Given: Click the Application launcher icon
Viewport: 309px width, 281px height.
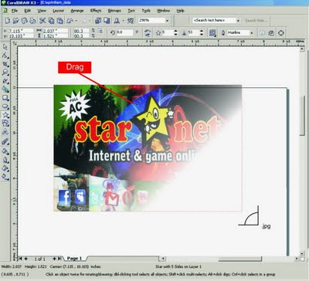Looking at the screenshot, I should pos(117,20).
